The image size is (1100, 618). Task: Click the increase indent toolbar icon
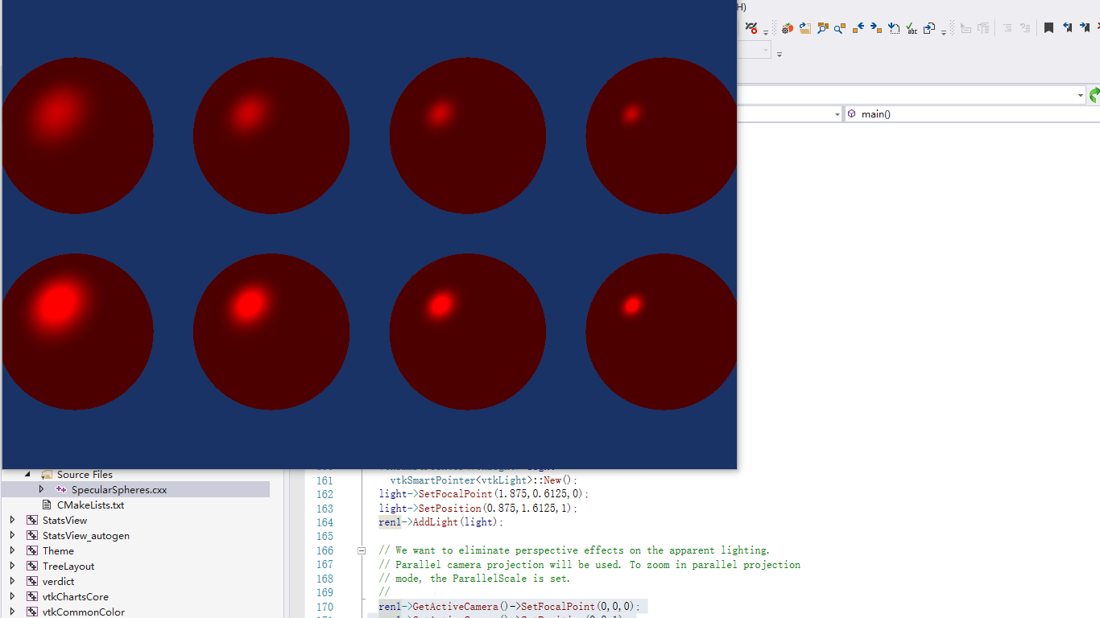[983, 27]
